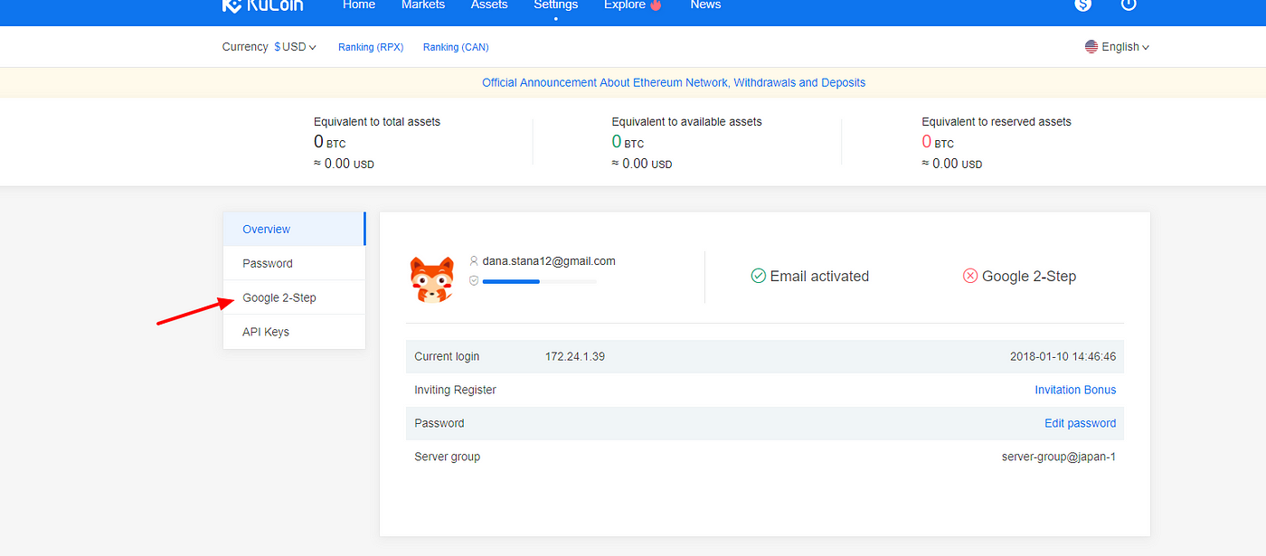Click the Edit password link

[1080, 423]
